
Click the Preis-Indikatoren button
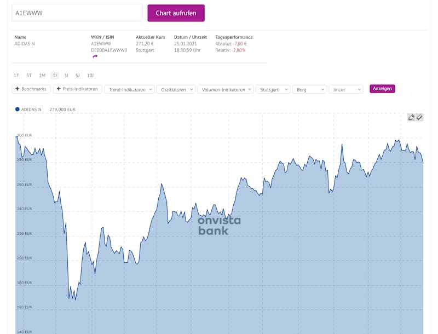coord(77,89)
